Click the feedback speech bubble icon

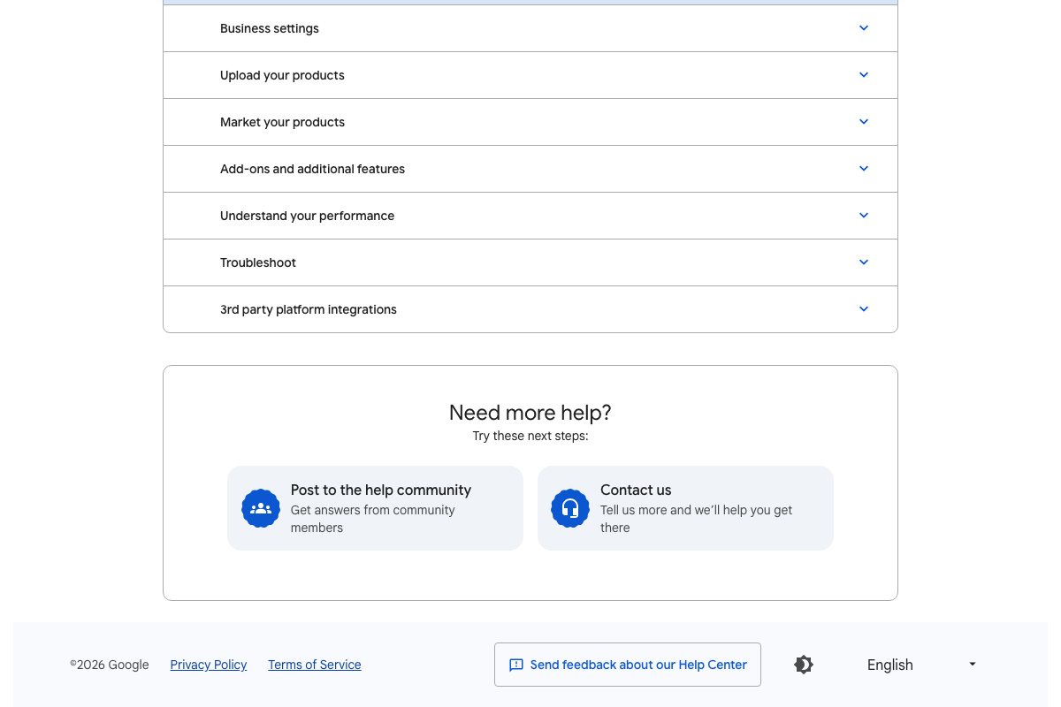[x=516, y=665]
